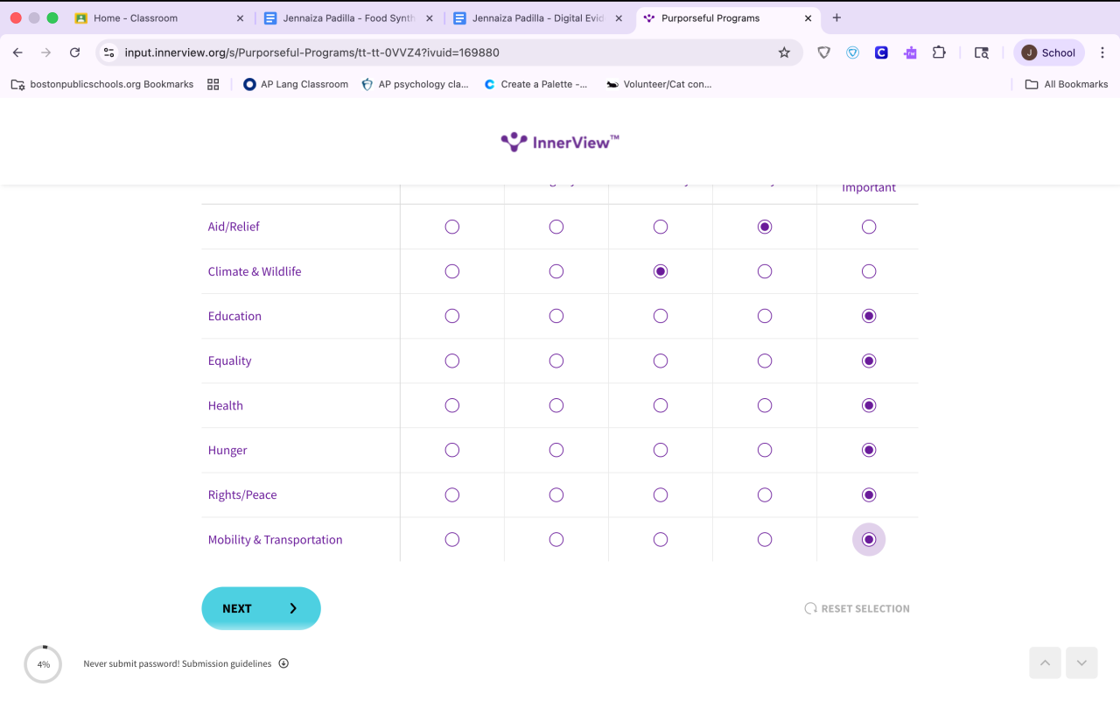The width and height of the screenshot is (1120, 701).
Task: Reload the page with the refresh icon
Action: (75, 53)
